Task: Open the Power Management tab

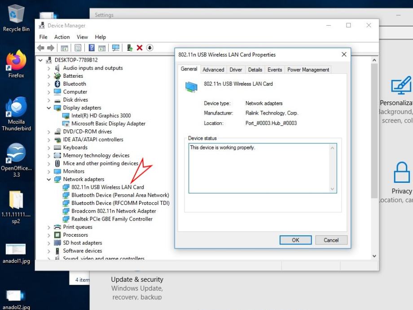Action: point(308,70)
